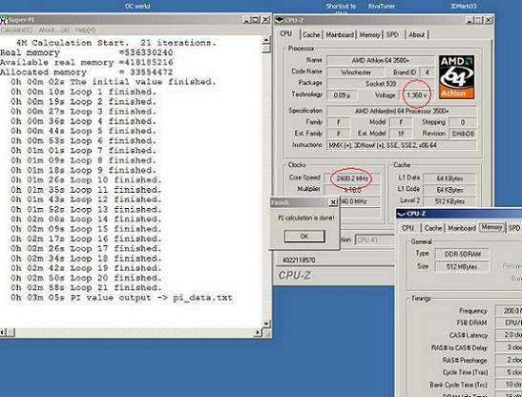
Task: Close the Super PI window
Action: click(x=265, y=20)
